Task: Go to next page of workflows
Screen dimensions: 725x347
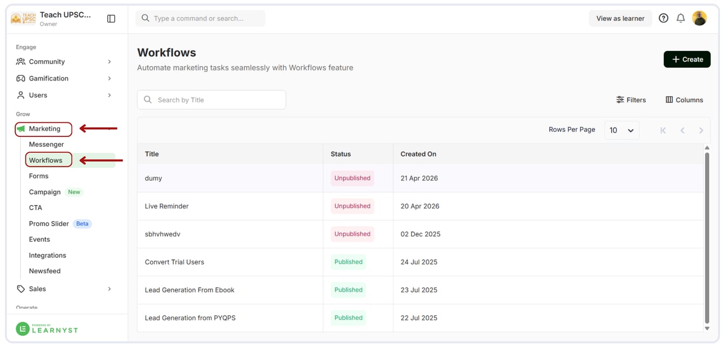Action: click(x=701, y=130)
